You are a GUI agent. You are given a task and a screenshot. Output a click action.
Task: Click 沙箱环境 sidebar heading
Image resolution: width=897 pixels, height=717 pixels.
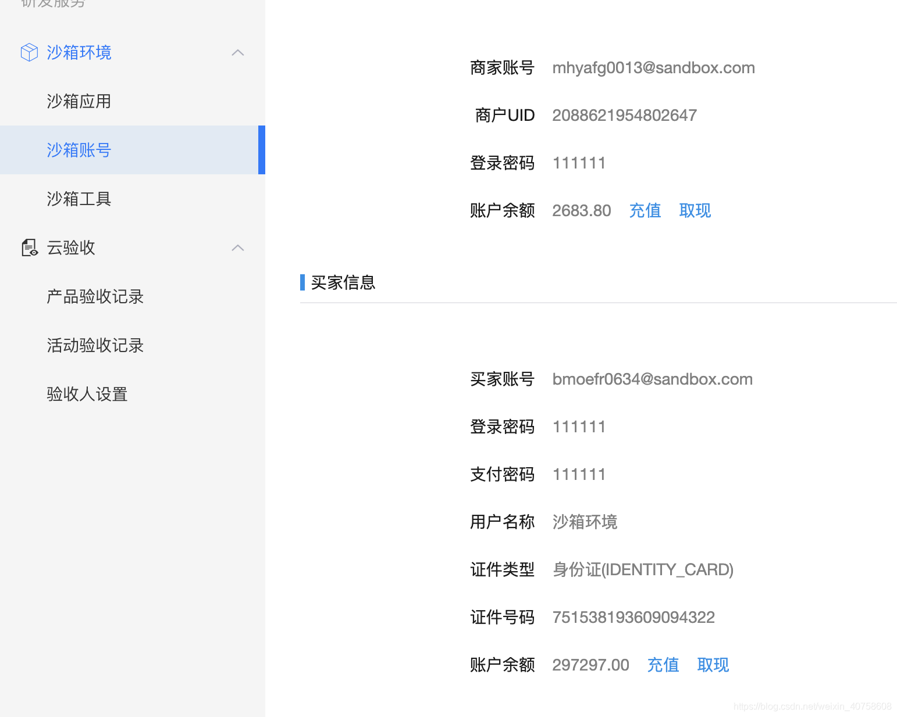coord(79,52)
